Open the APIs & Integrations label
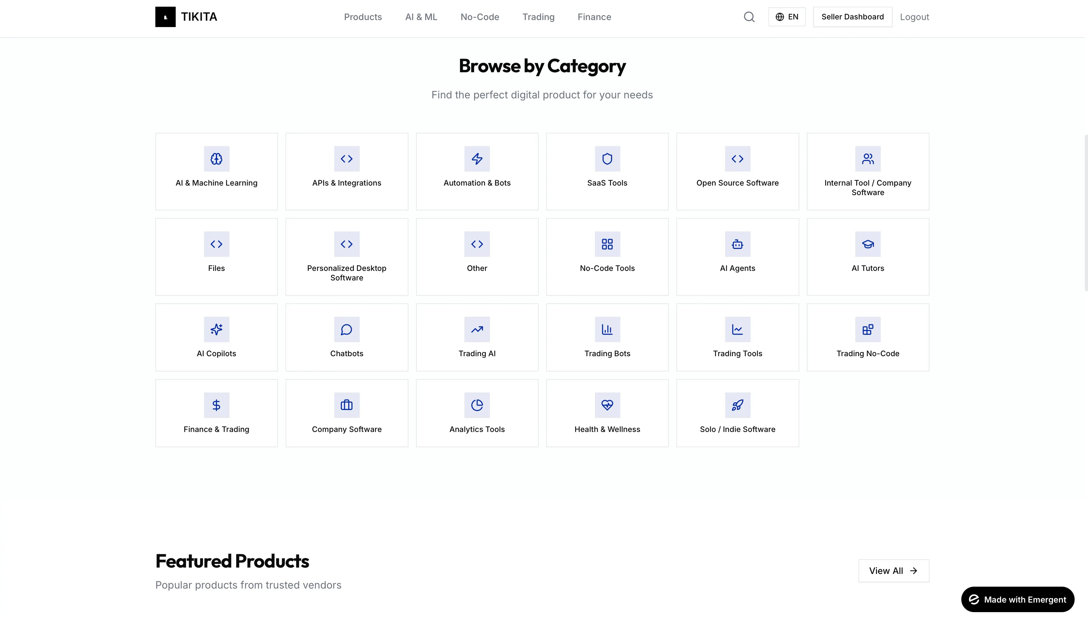 (346, 183)
